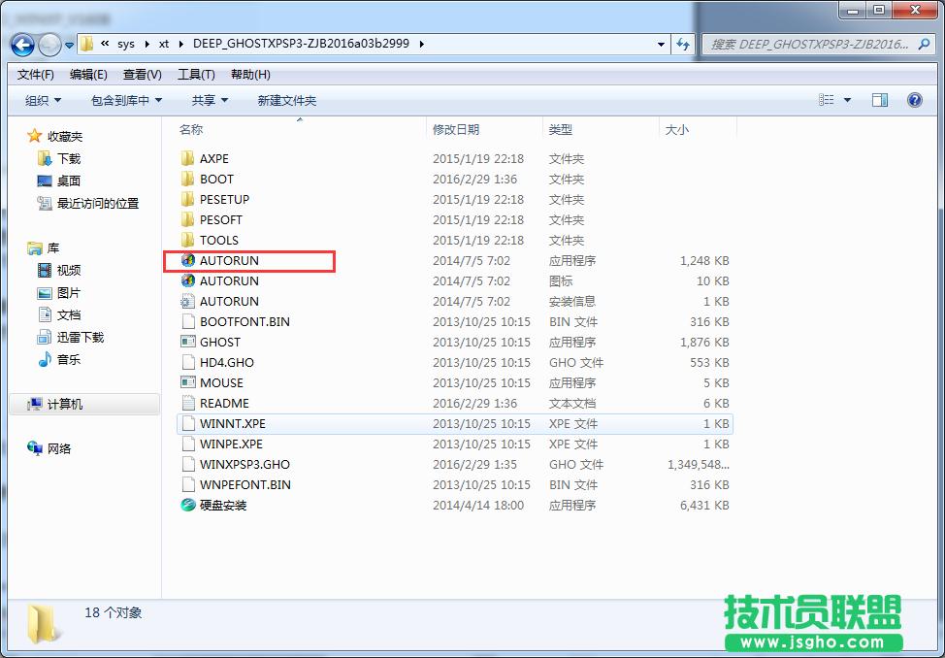The height and width of the screenshot is (658, 945).
Task: Click inside the search box
Action: point(815,45)
